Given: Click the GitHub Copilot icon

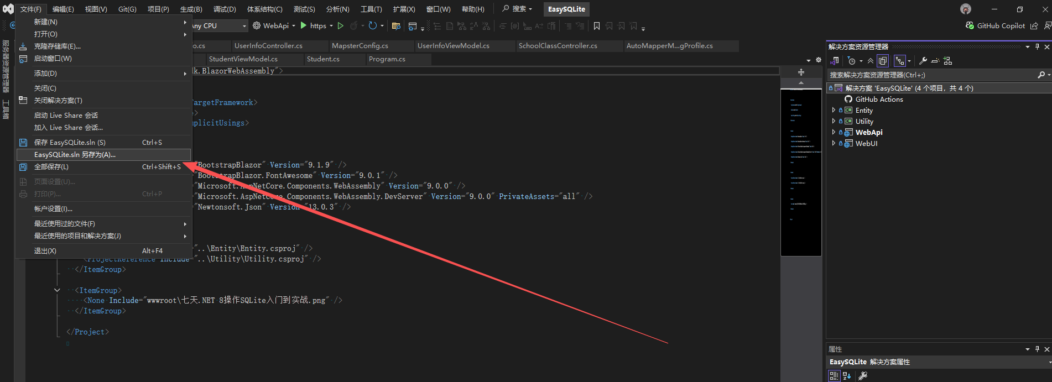Looking at the screenshot, I should click(x=970, y=26).
